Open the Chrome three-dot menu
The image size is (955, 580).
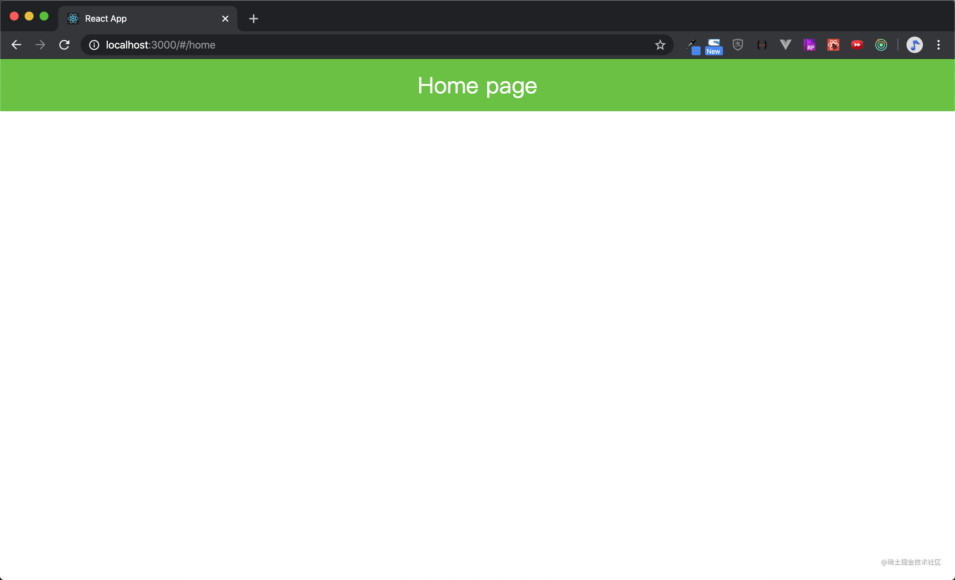pyautogui.click(x=938, y=45)
